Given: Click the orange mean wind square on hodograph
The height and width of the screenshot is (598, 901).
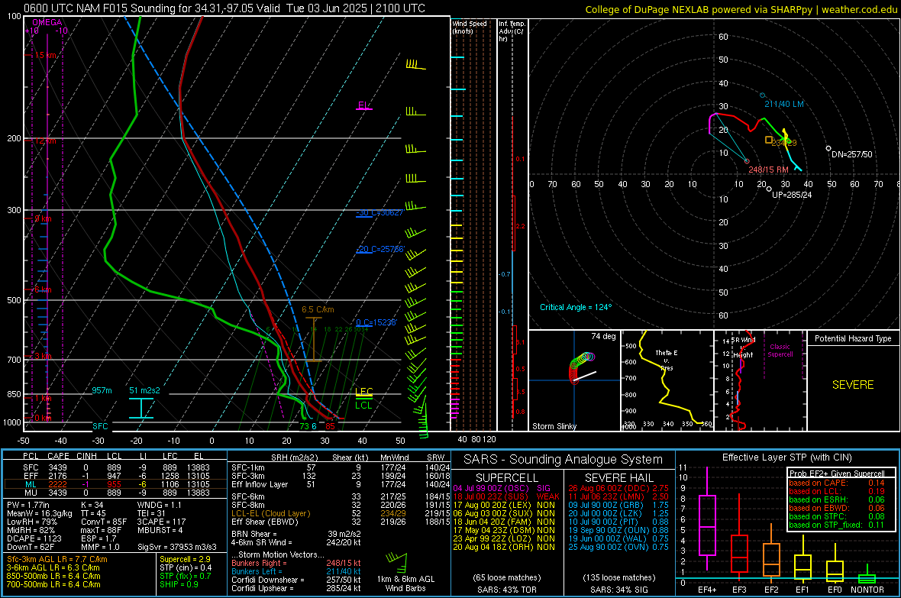Looking at the screenshot, I should click(x=769, y=140).
